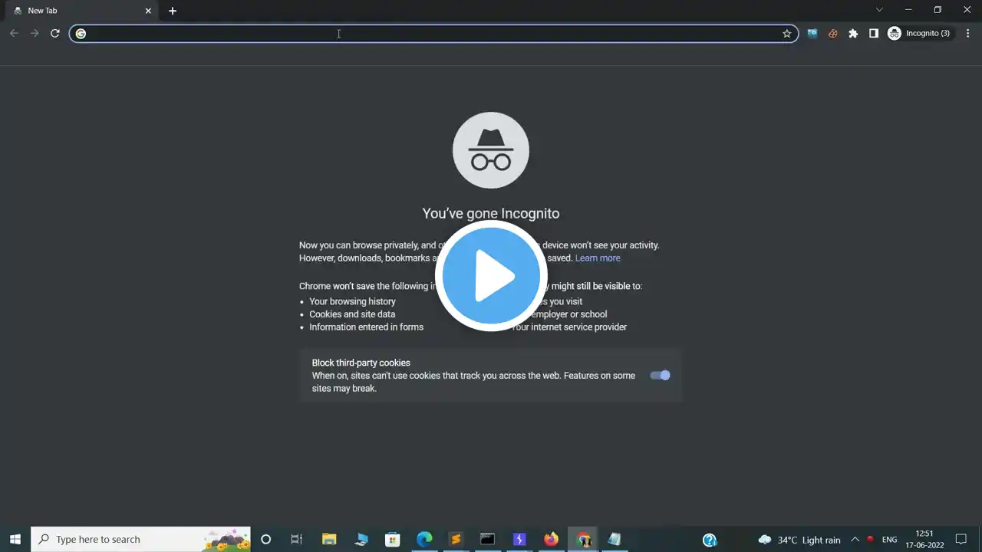The image size is (982, 552).
Task: Reload the page with refresh icon
Action: click(55, 33)
